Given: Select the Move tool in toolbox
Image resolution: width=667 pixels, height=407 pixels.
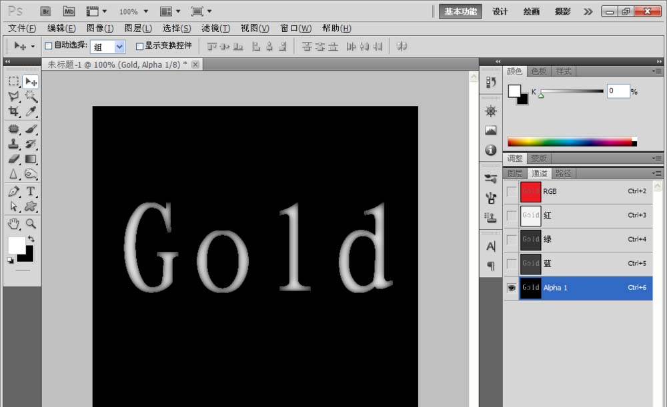Looking at the screenshot, I should pyautogui.click(x=31, y=81).
